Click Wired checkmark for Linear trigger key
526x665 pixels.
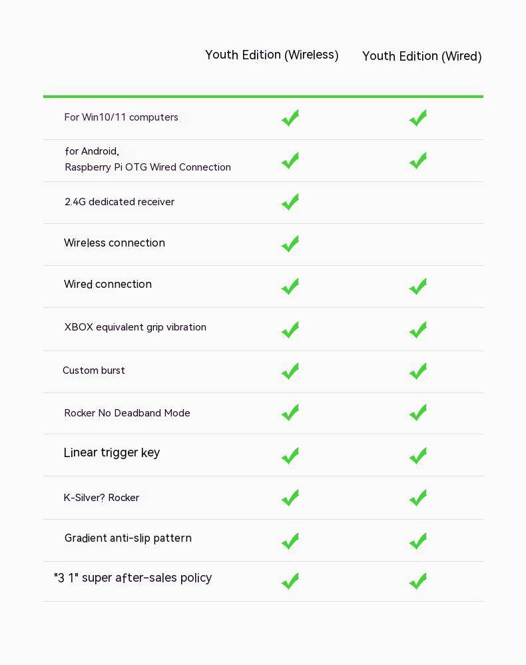click(418, 456)
